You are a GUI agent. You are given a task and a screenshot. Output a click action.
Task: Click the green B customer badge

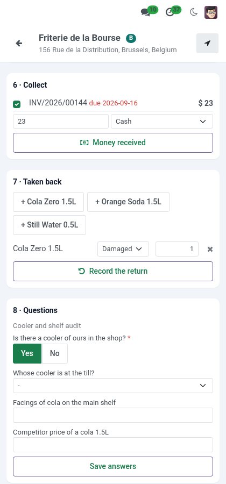click(131, 38)
